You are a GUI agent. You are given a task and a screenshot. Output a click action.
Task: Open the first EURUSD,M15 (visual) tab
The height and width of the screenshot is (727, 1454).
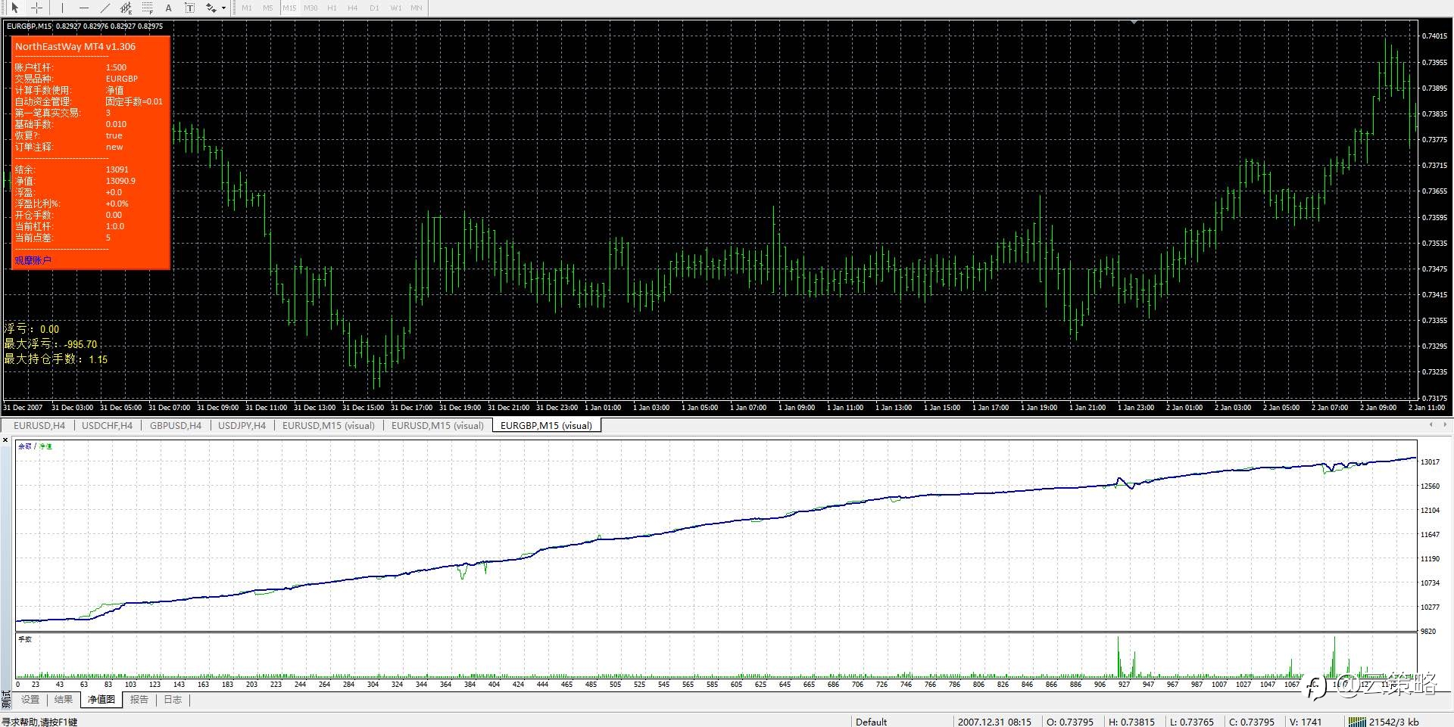point(329,425)
